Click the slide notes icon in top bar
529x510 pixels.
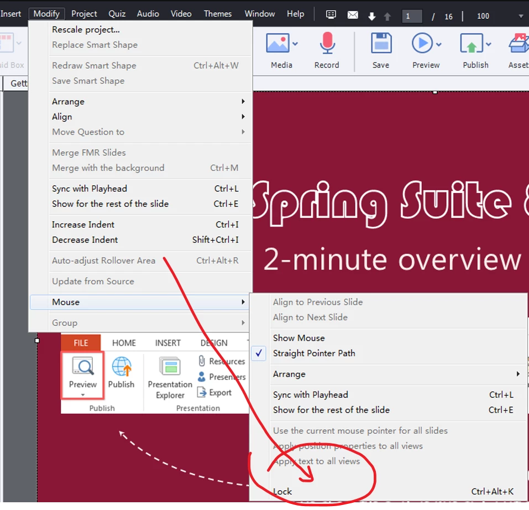[331, 14]
